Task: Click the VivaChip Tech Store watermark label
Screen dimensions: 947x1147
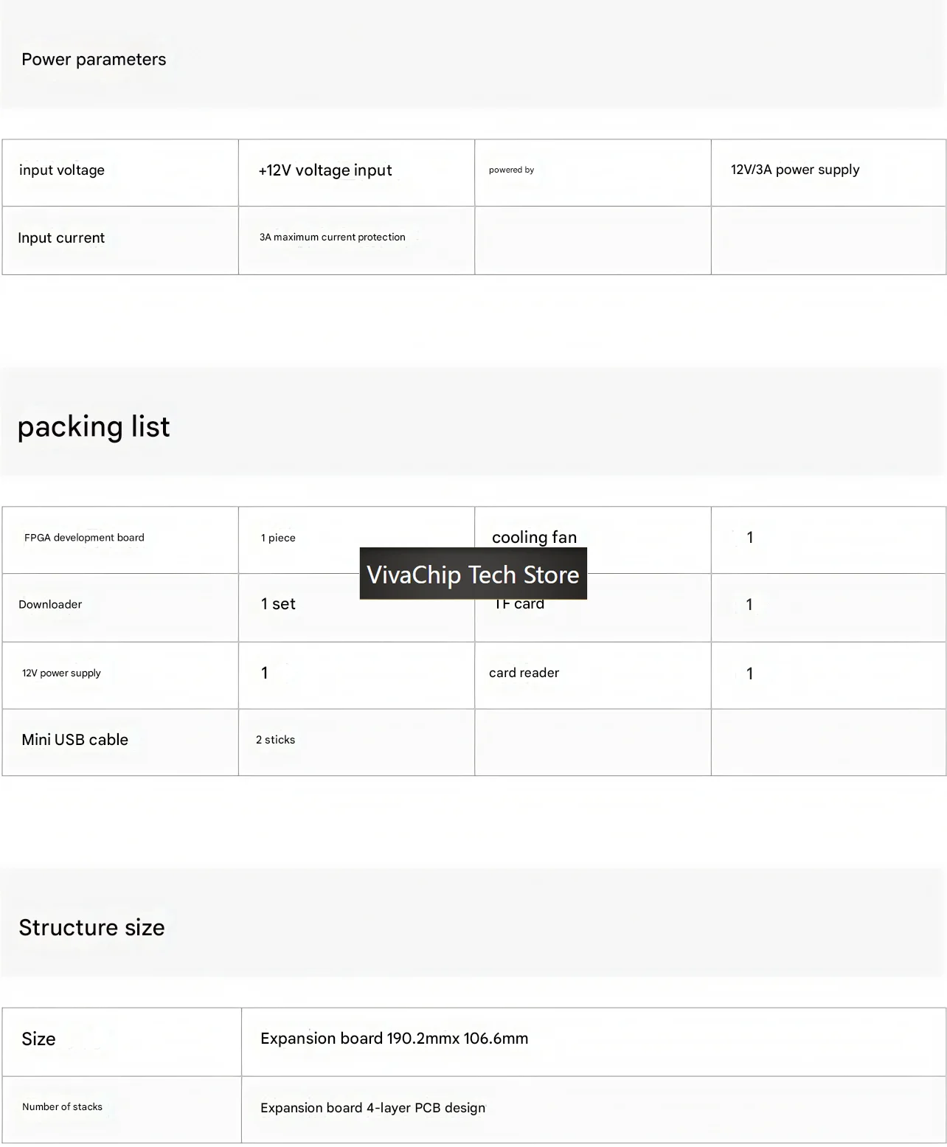Action: pyautogui.click(x=473, y=574)
